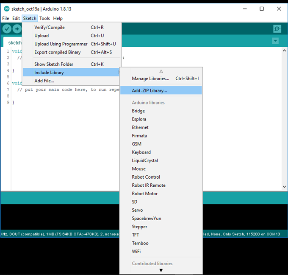Open the Serial Monitor magnifier icon
This screenshot has height=275, width=288.
pyautogui.click(x=277, y=29)
